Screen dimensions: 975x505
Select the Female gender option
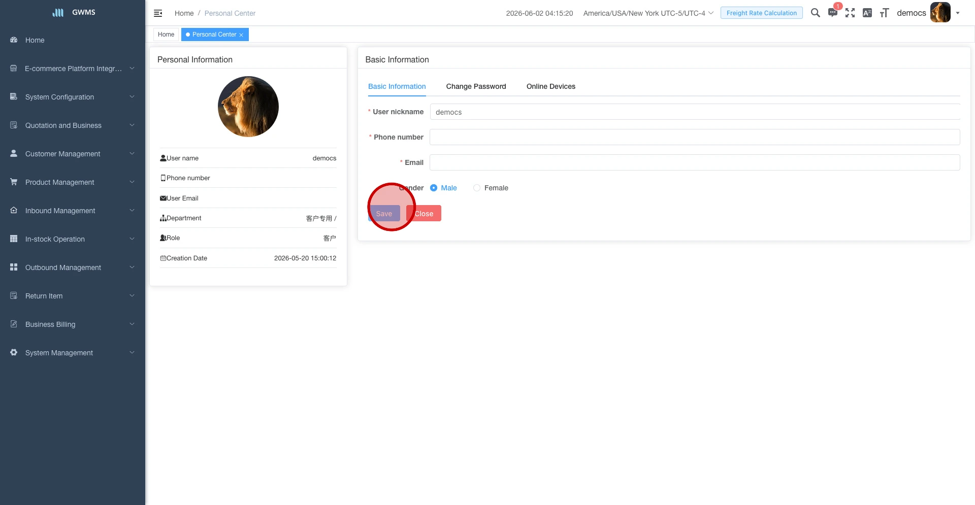[491, 188]
